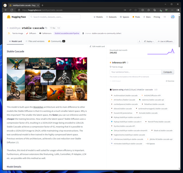Expand the extra navigation menu icon beside Pricing

coord(164,17)
